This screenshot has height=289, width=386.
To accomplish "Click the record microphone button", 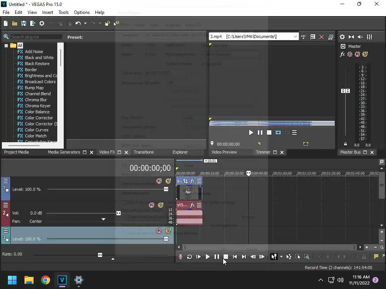I will [181, 257].
